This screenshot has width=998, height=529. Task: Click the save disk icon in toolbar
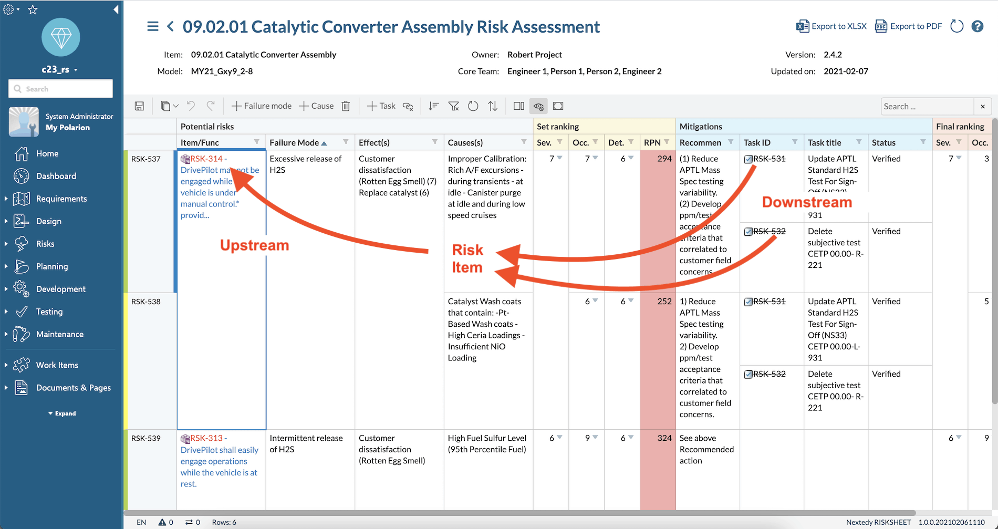(139, 106)
